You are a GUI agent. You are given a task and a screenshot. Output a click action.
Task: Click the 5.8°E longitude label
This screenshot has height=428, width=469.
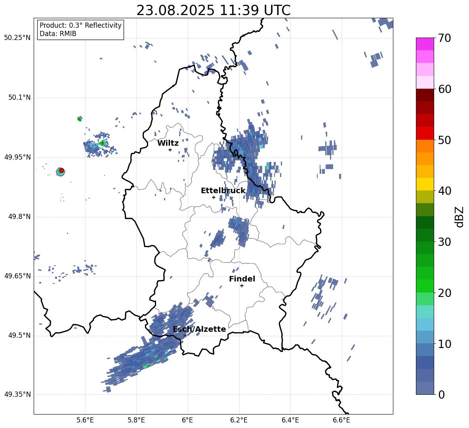point(136,420)
